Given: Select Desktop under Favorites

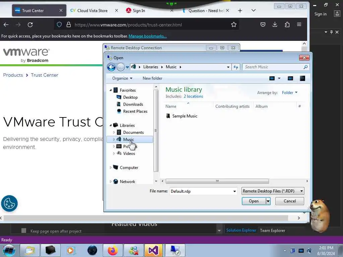Looking at the screenshot, I should click(130, 97).
